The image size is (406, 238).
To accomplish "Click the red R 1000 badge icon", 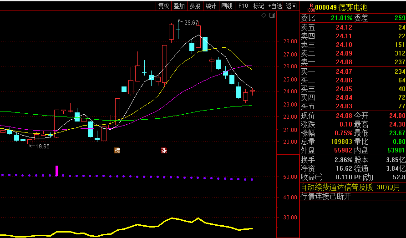I will pyautogui.click(x=311, y=7).
